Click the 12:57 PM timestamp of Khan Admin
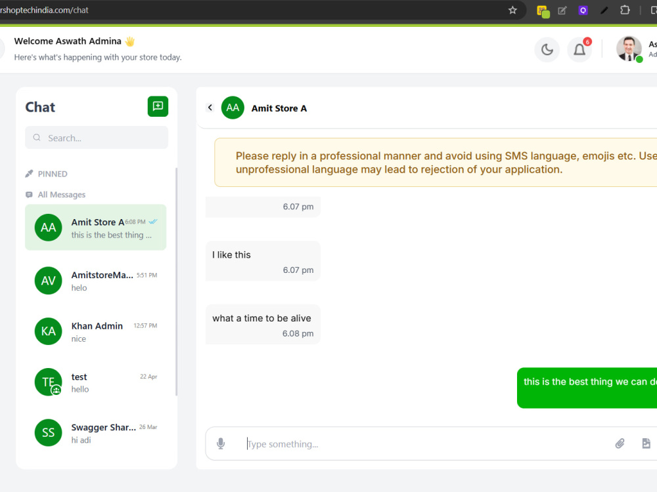This screenshot has height=492, width=657. click(x=145, y=325)
